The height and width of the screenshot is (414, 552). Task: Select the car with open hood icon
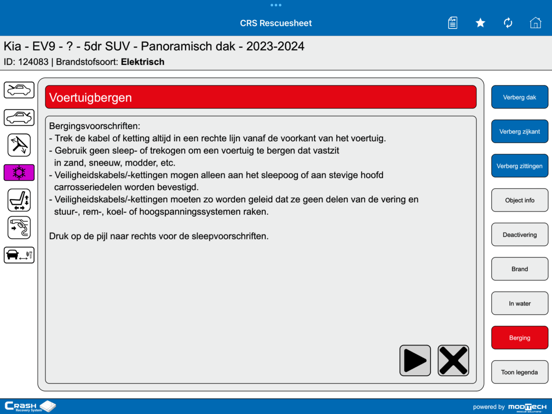tap(19, 90)
